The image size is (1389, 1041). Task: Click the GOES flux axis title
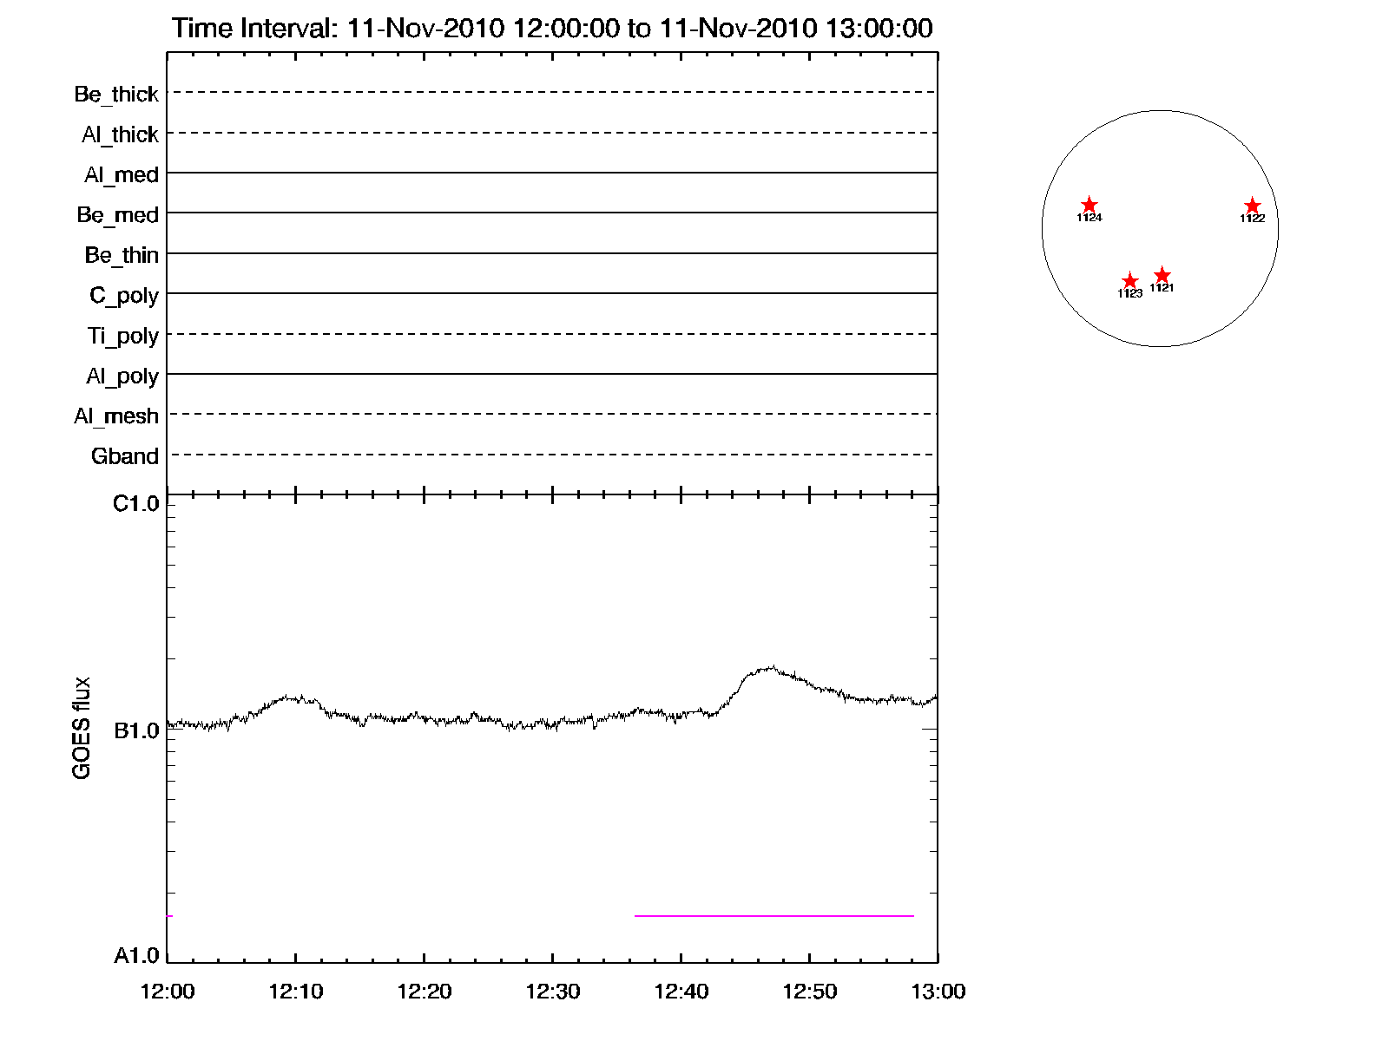tap(82, 729)
